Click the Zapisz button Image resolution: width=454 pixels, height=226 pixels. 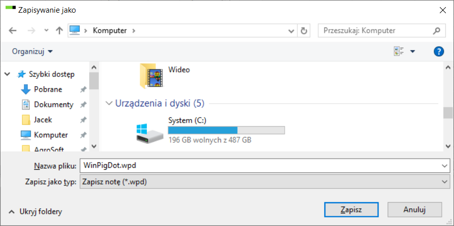point(351,209)
